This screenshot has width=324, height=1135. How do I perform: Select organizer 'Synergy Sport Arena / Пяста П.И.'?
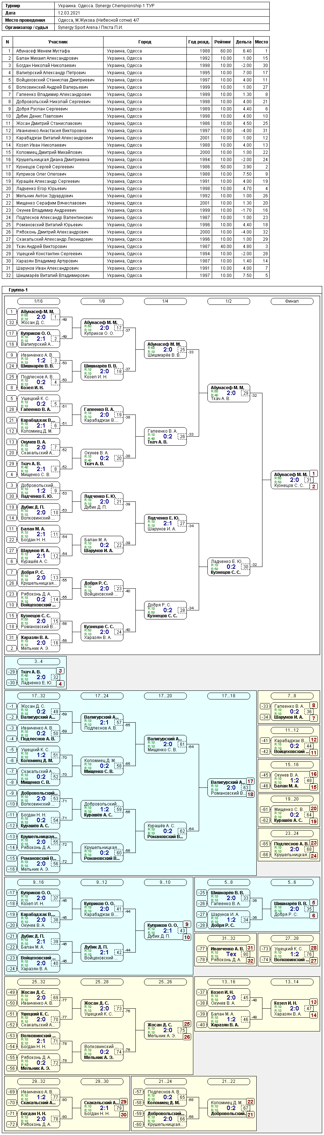coord(91,27)
